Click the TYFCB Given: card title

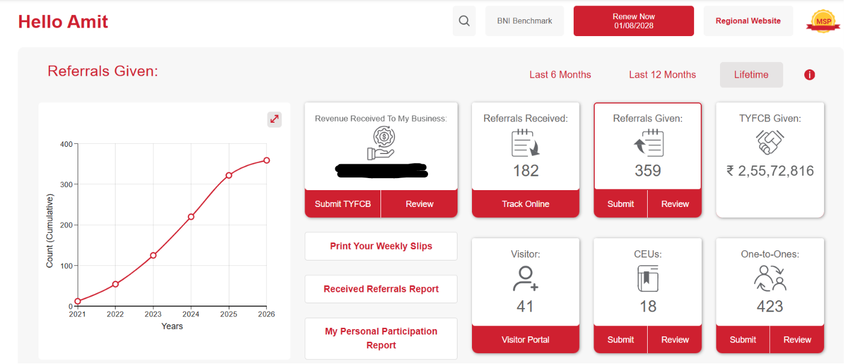pyautogui.click(x=770, y=119)
